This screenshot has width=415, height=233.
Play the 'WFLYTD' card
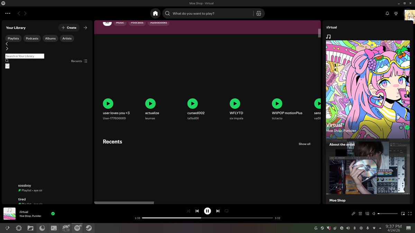coord(235,103)
